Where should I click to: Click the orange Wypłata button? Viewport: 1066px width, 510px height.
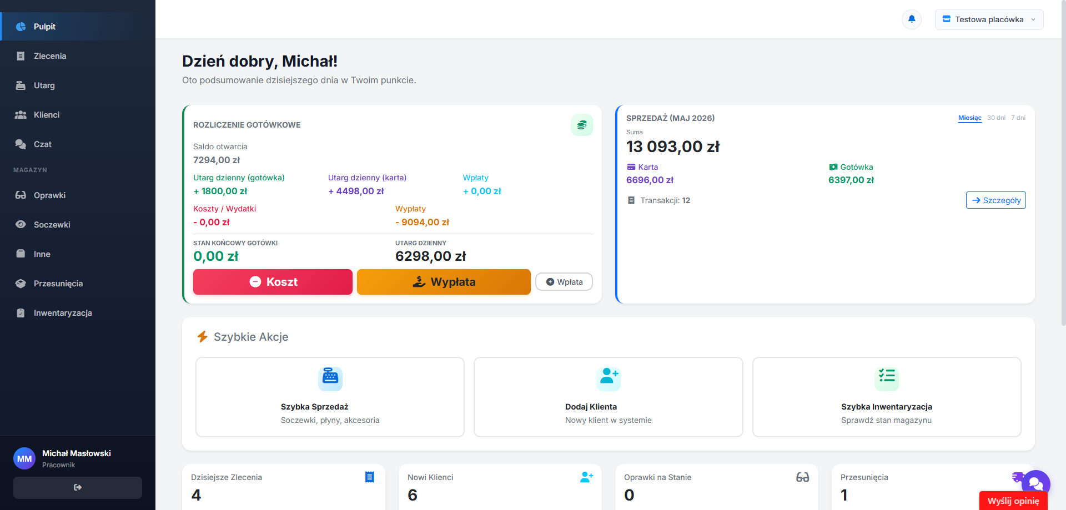click(x=444, y=282)
